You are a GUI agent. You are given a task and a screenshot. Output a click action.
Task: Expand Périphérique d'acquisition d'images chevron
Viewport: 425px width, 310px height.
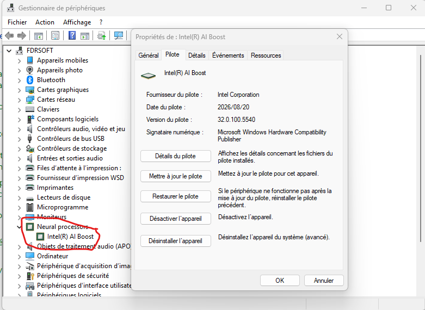coord(19,266)
